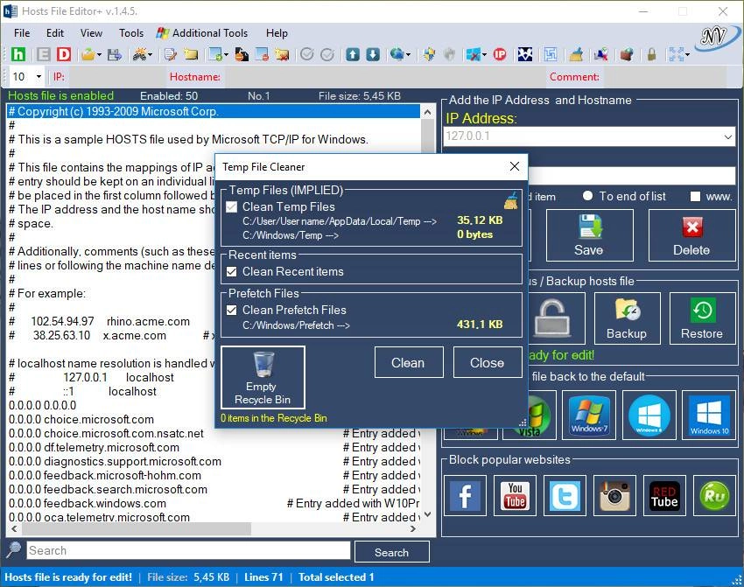The height and width of the screenshot is (587, 744).
Task: Click the green 'h' hosts file icon
Action: (x=18, y=54)
